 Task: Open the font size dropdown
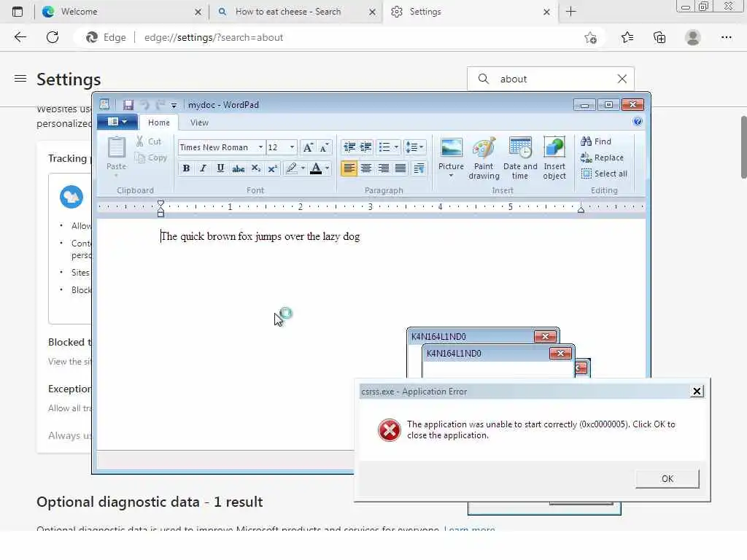(x=292, y=147)
